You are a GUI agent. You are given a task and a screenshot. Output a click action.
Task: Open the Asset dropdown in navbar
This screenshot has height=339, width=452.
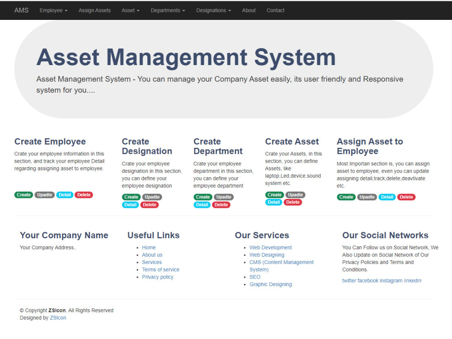pos(130,10)
